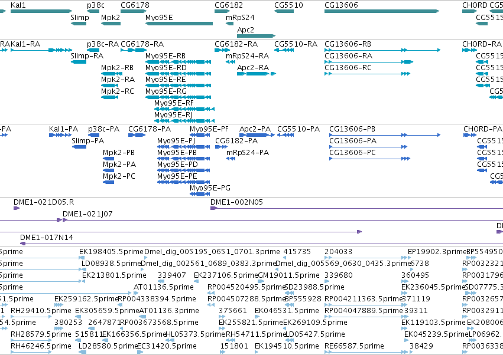This screenshot has height=355, width=503.
Task: Click the CG6182-RA transcript label
Action: pyautogui.click(x=236, y=44)
